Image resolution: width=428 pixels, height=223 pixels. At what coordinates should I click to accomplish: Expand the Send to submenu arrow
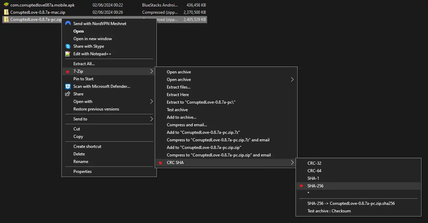point(151,119)
